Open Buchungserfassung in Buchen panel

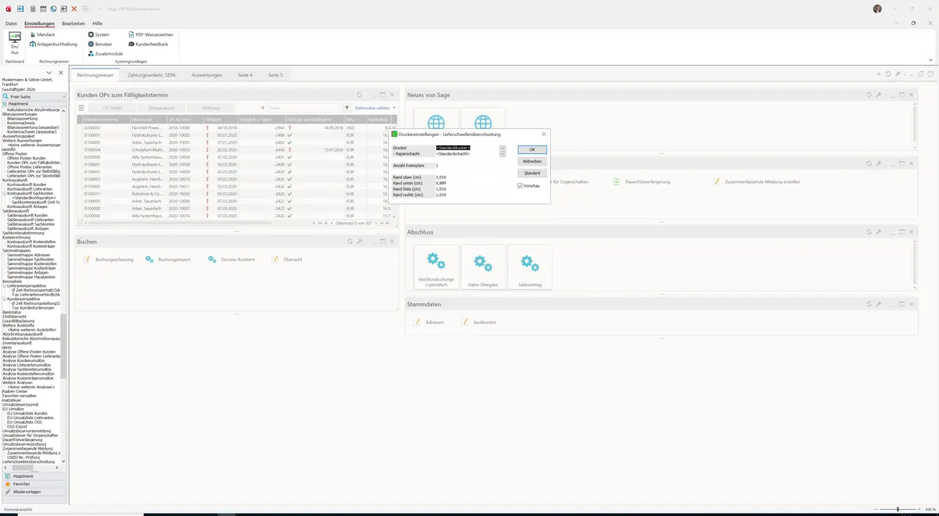pyautogui.click(x=109, y=259)
